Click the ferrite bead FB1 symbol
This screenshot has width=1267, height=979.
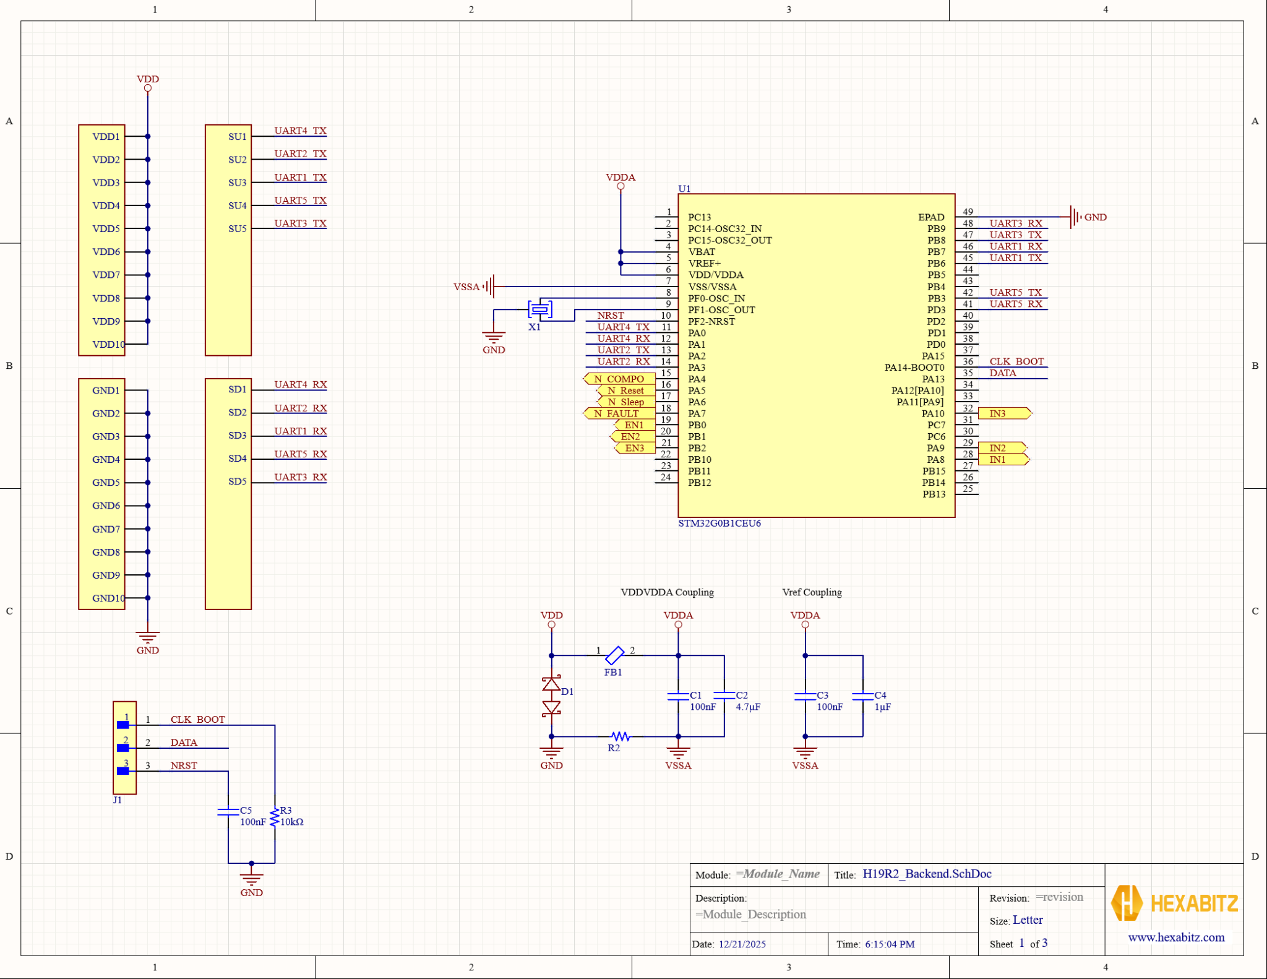(x=614, y=655)
